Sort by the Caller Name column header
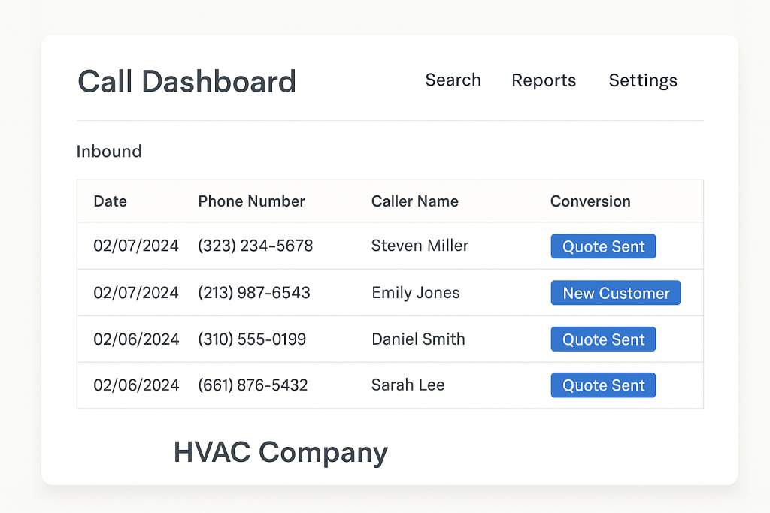The height and width of the screenshot is (513, 770). (414, 201)
